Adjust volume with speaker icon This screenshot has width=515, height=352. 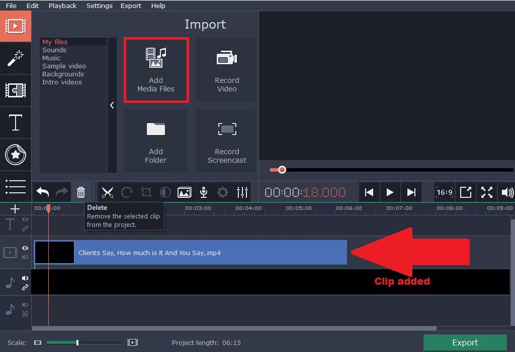pyautogui.click(x=507, y=192)
